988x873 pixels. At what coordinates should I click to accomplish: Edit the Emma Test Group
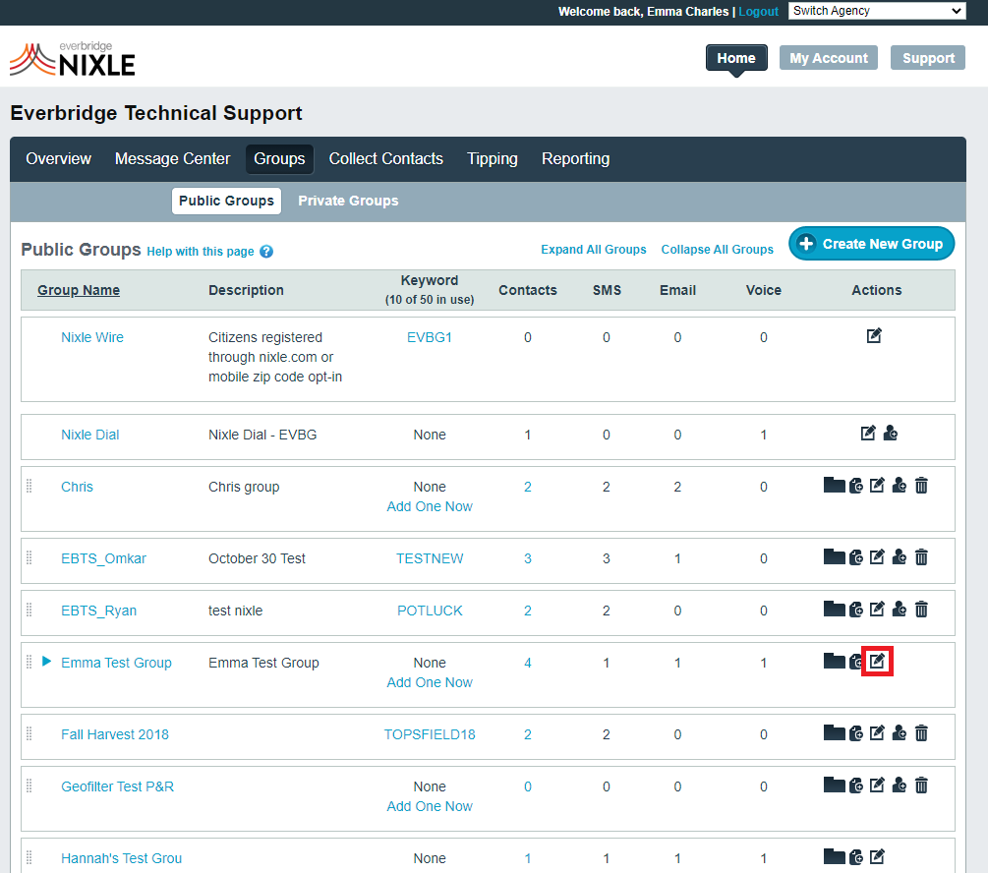(x=877, y=662)
